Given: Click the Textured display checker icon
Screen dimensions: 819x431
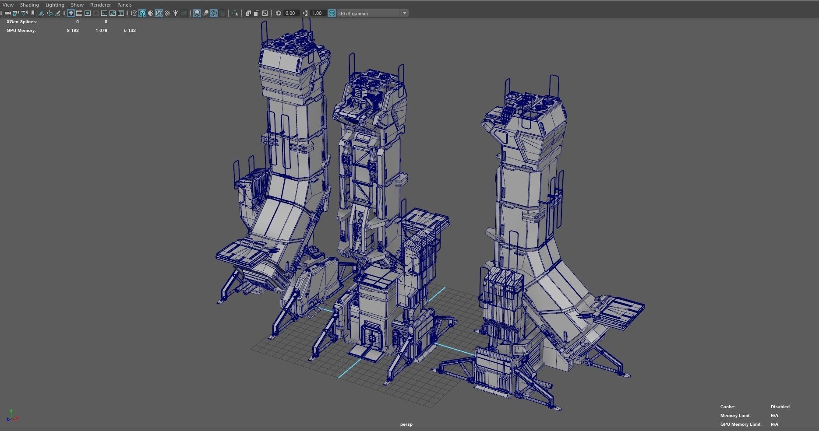Looking at the screenshot, I should [167, 13].
